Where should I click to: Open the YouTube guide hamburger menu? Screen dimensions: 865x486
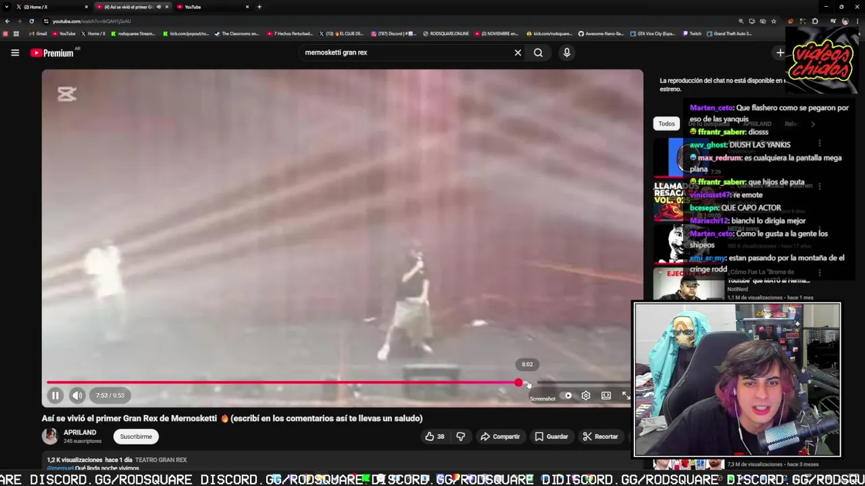point(15,53)
